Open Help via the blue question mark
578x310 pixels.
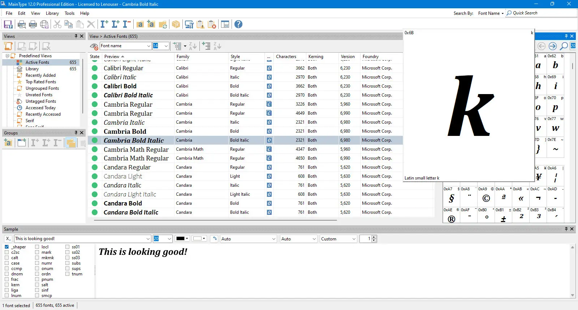(x=238, y=25)
